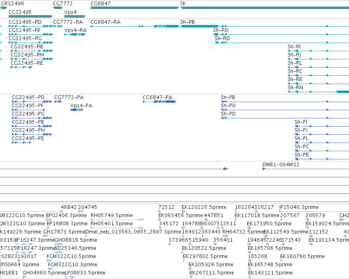This screenshot has width=349, height=279.
Task: Click the teal CG6847 gene span bar
Action: [135, 8]
